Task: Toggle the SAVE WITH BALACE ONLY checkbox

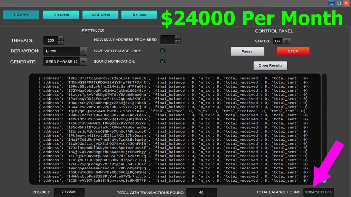Action: 163,51
